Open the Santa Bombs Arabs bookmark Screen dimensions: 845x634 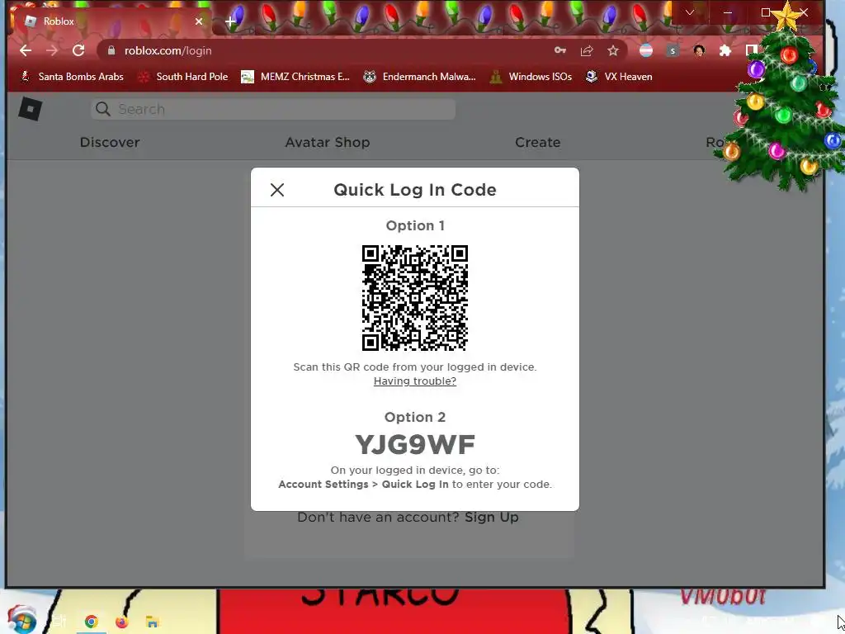pos(73,77)
